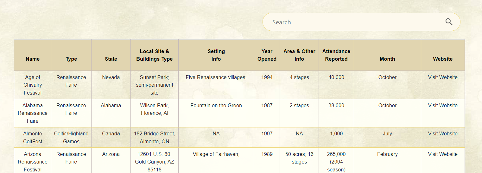
Task: Click the Attendance Reported column header
Action: point(336,55)
